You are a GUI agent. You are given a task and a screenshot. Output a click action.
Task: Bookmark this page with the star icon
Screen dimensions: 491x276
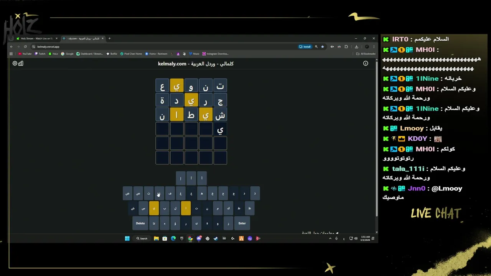pos(323,47)
